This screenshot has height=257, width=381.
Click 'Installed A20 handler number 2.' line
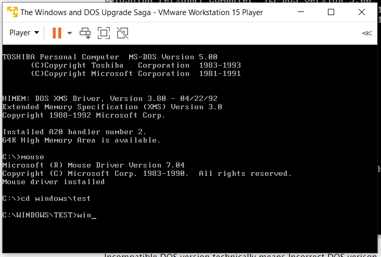74,132
